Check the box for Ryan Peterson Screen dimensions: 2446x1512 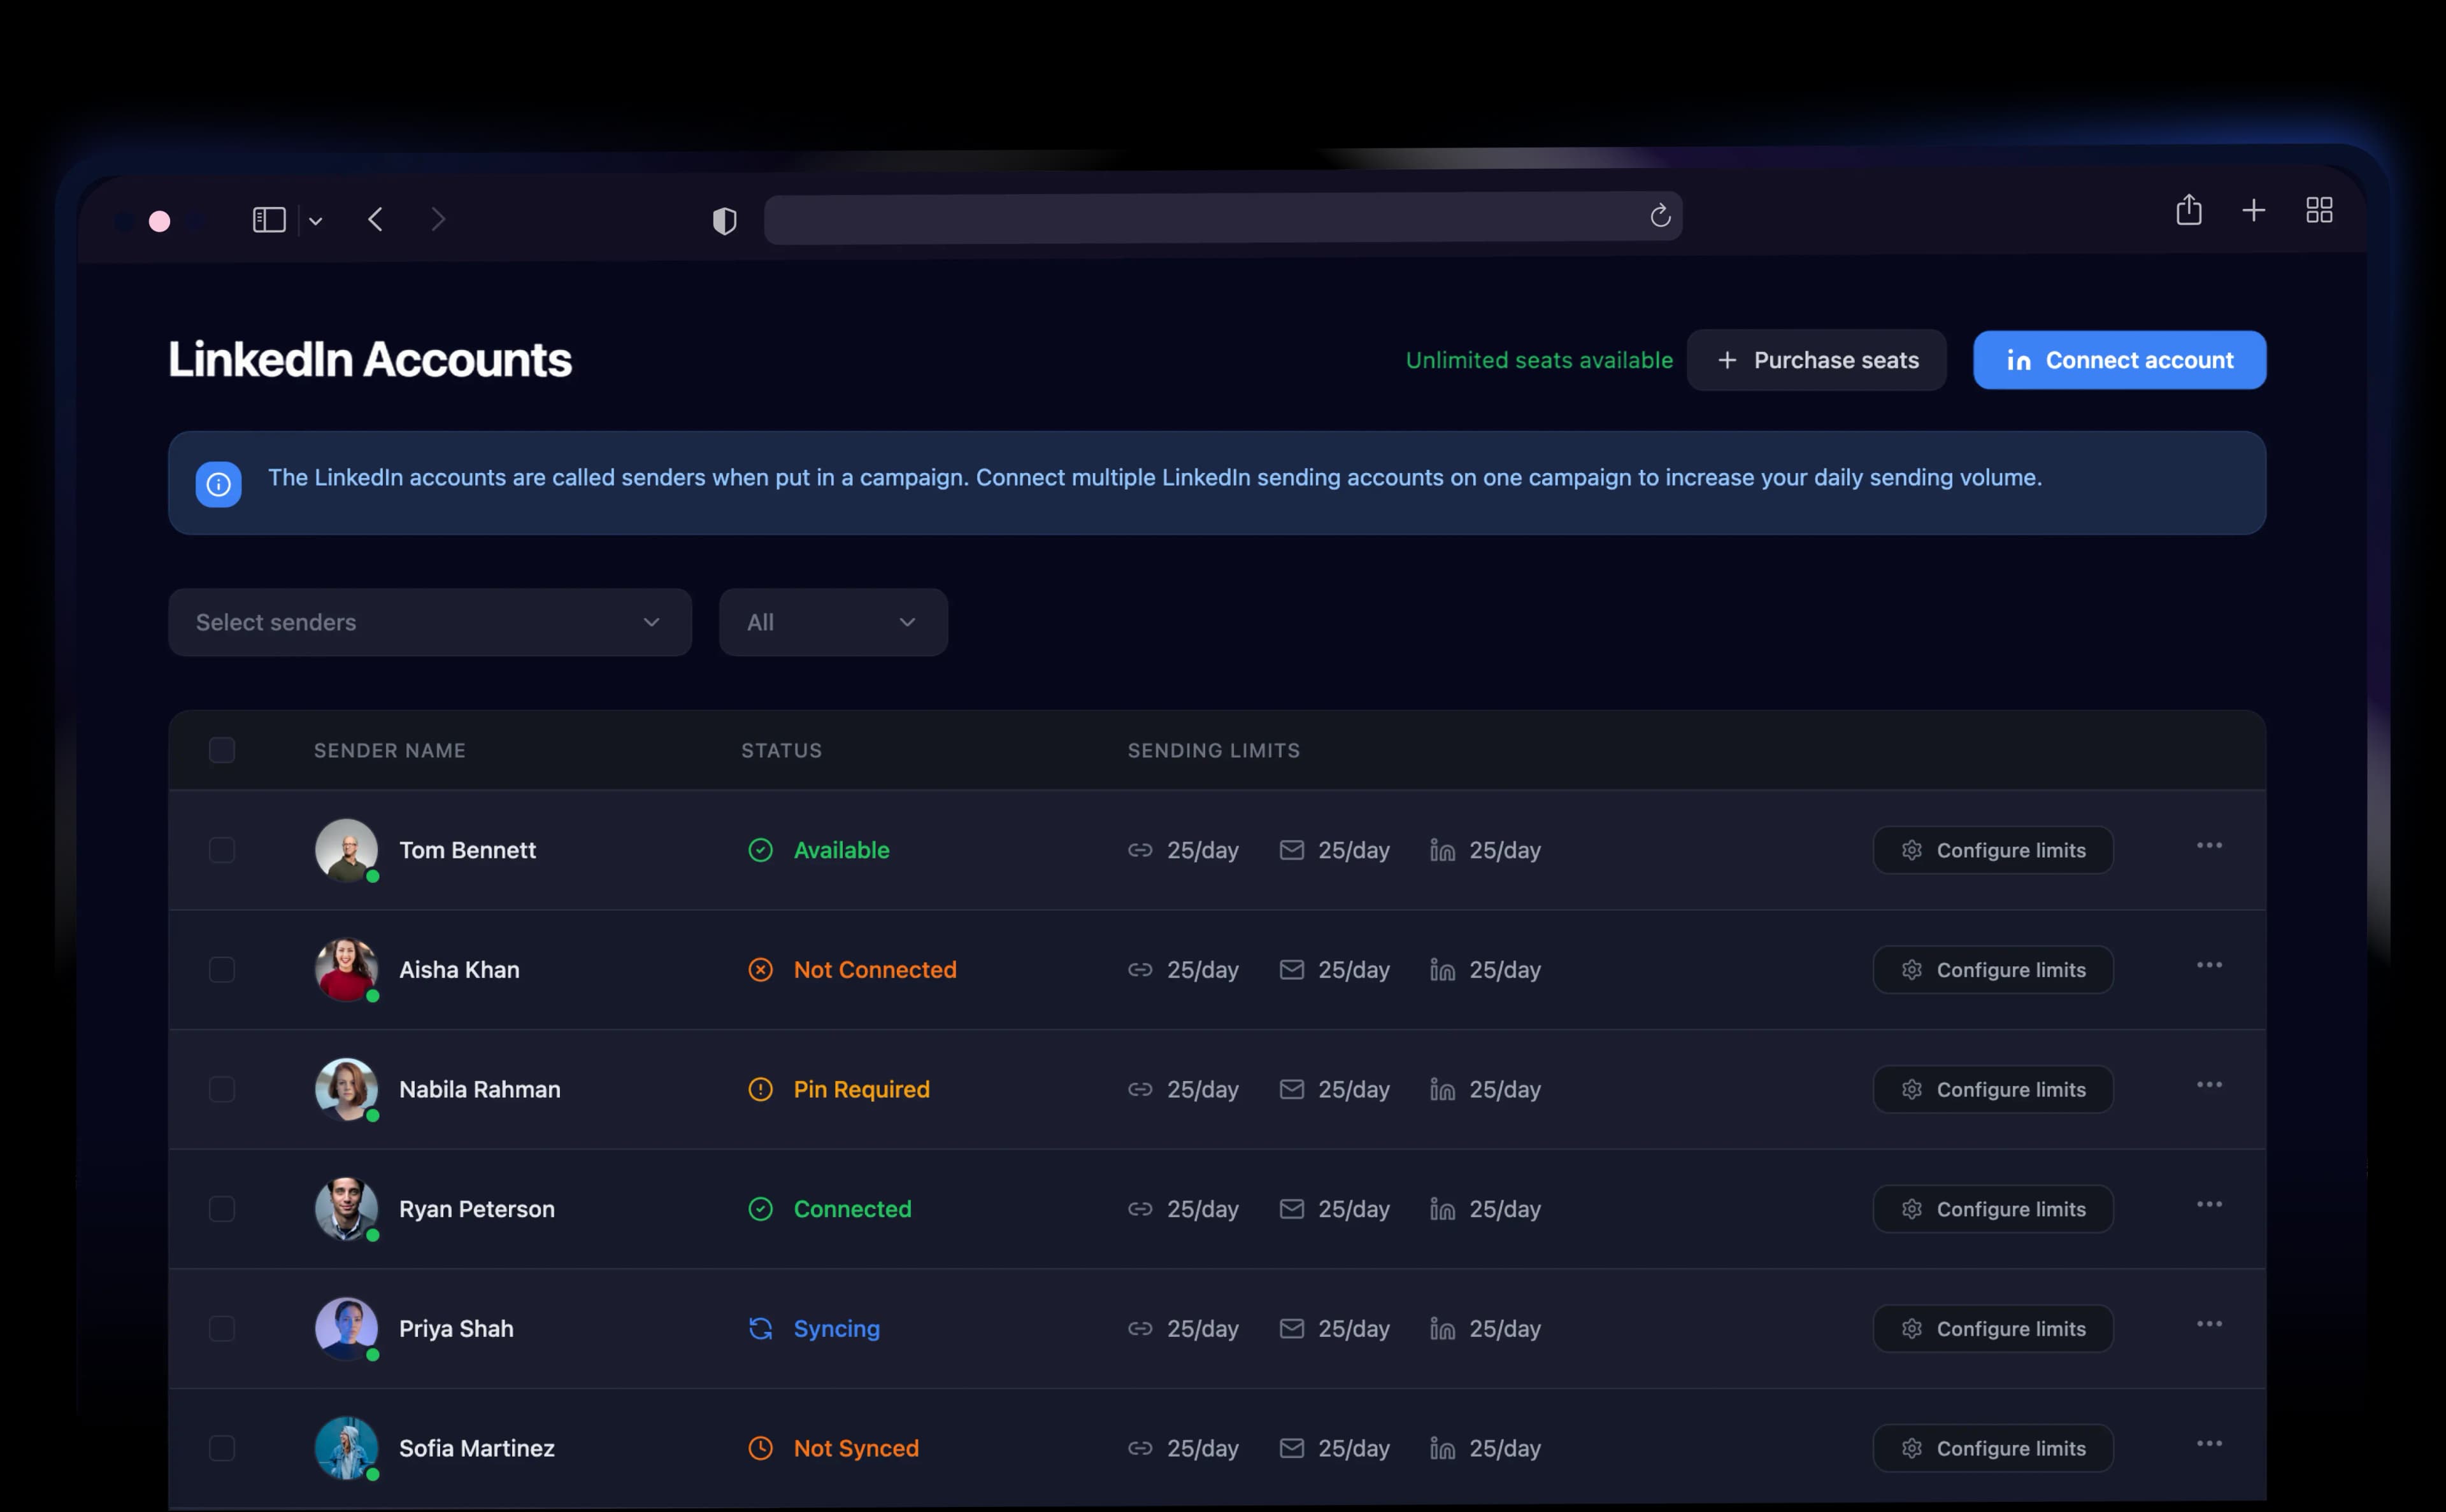(222, 1209)
